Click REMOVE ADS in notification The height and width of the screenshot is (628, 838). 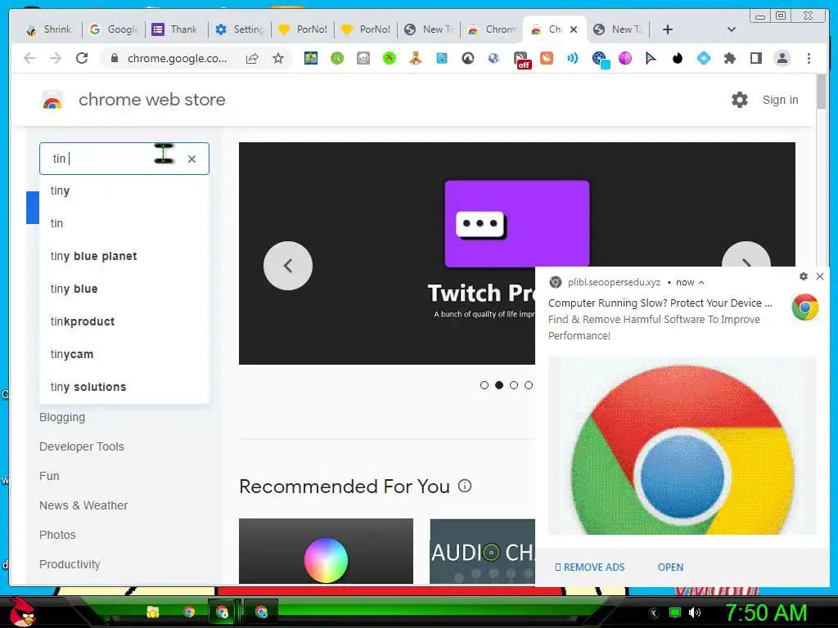[589, 567]
